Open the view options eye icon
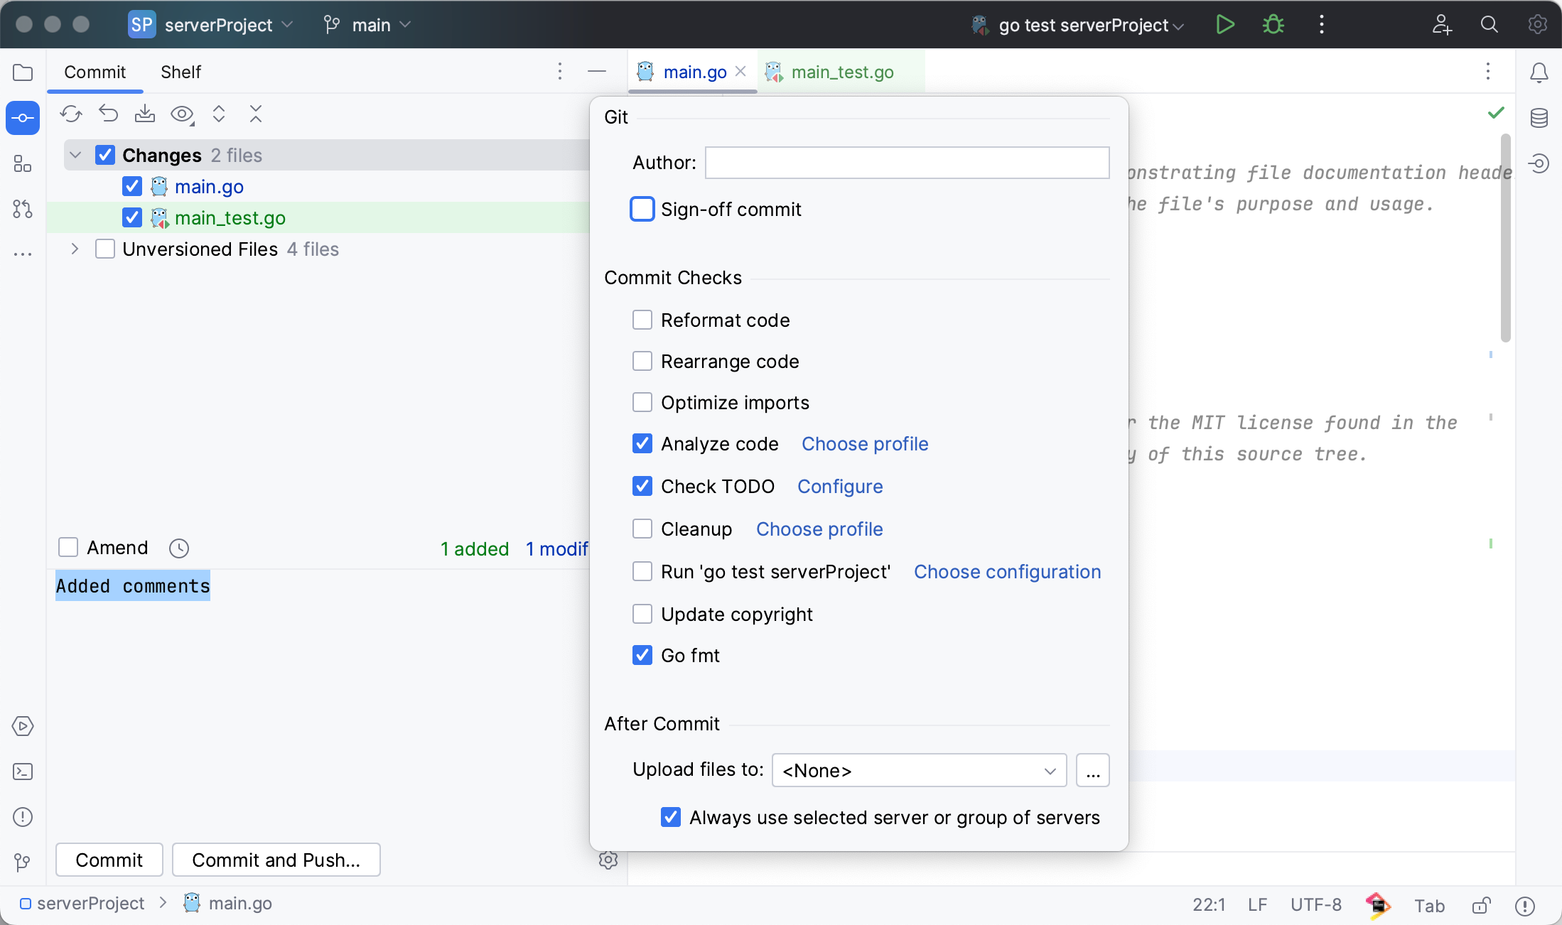This screenshot has height=925, width=1562. (182, 114)
